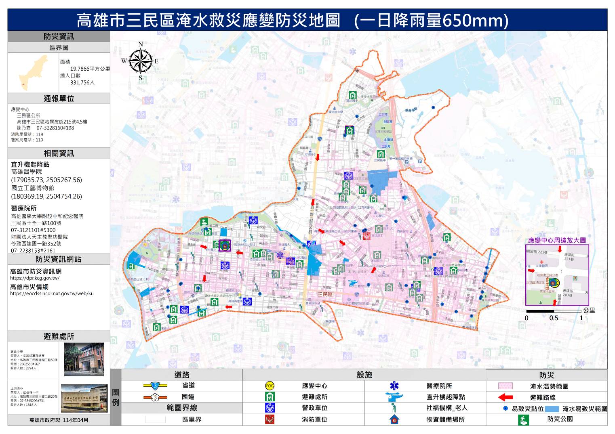
Task: Click the district boundary overview mini-map
Action: (x=33, y=73)
